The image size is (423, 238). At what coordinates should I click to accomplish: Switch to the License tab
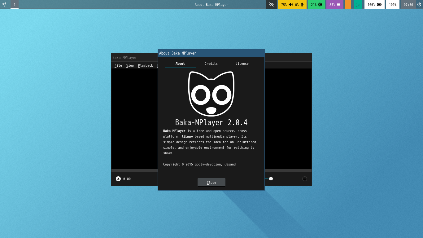[242, 64]
